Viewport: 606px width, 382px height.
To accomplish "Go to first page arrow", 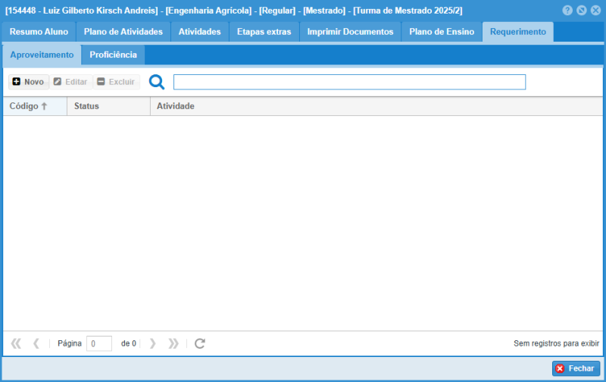I will pyautogui.click(x=16, y=343).
